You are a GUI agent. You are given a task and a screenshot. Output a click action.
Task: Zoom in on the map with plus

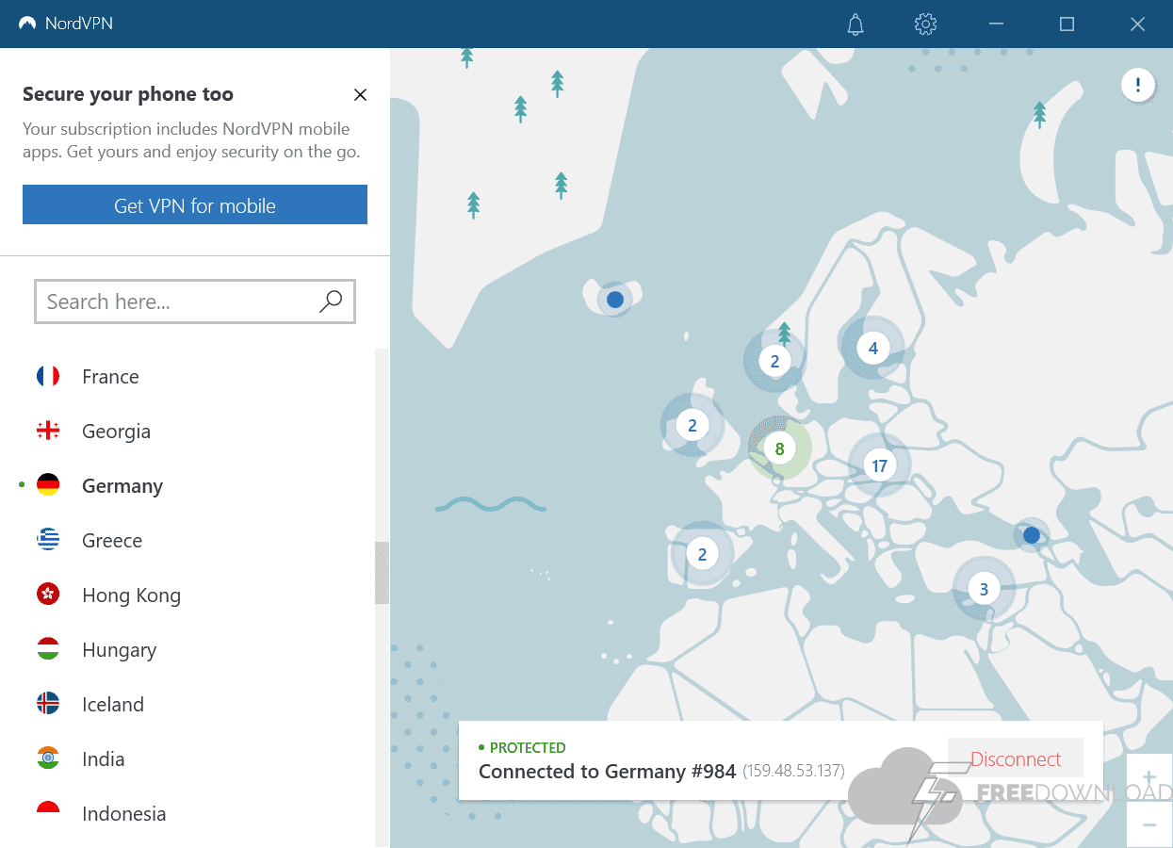click(1149, 778)
